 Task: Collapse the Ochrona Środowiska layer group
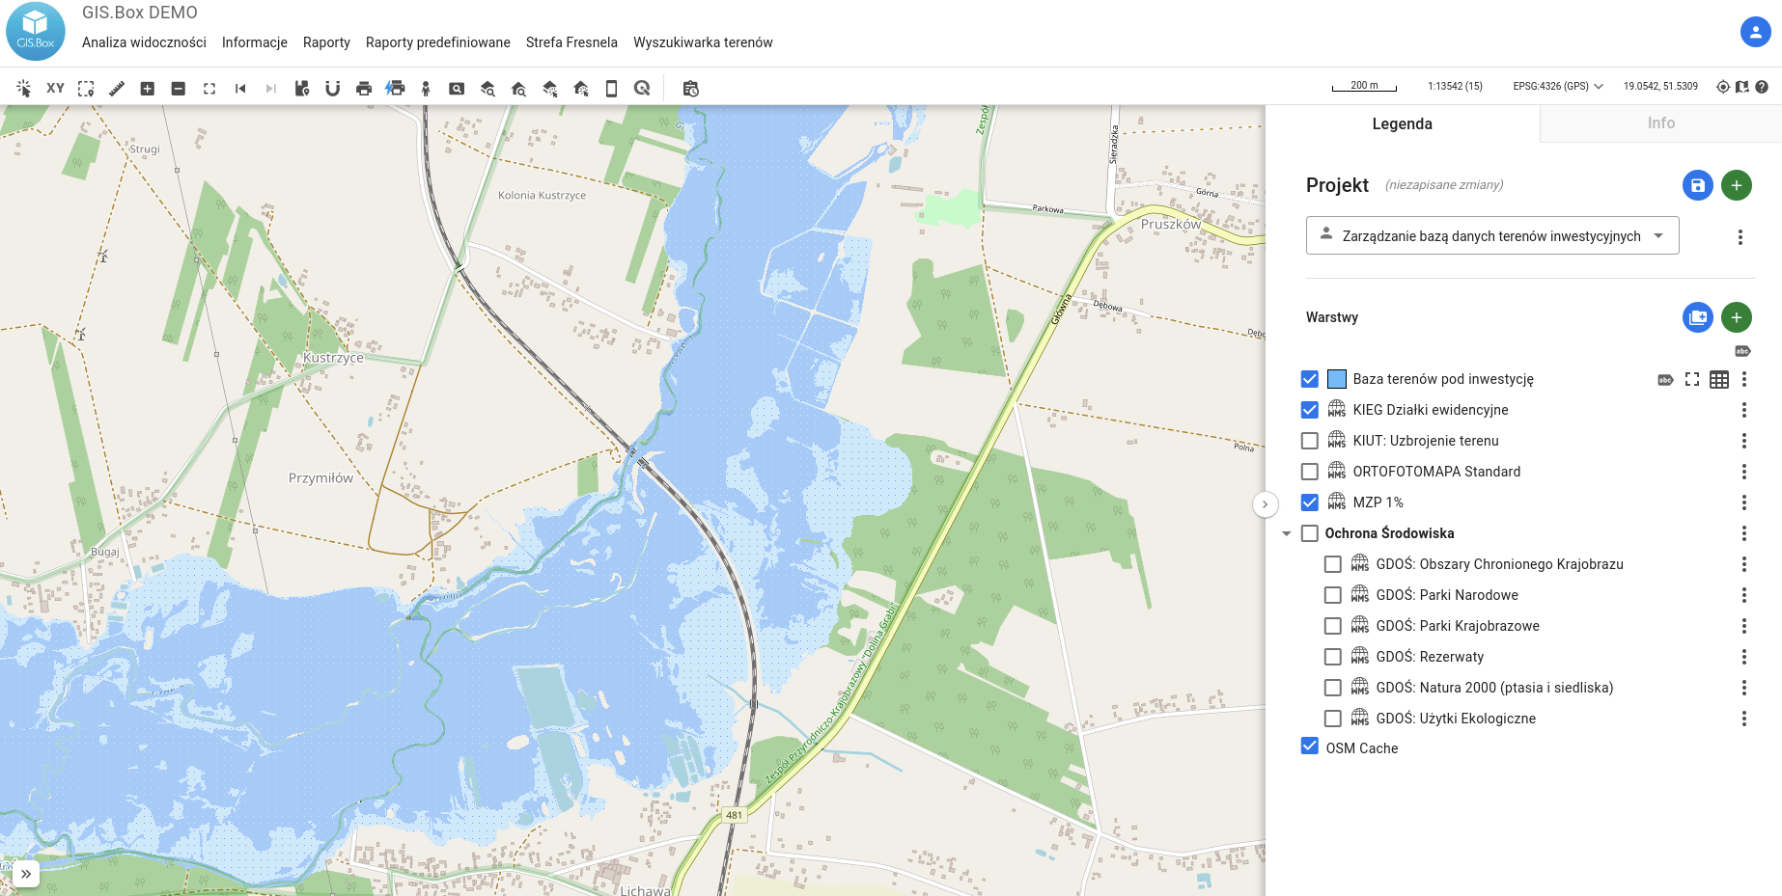pos(1286,533)
